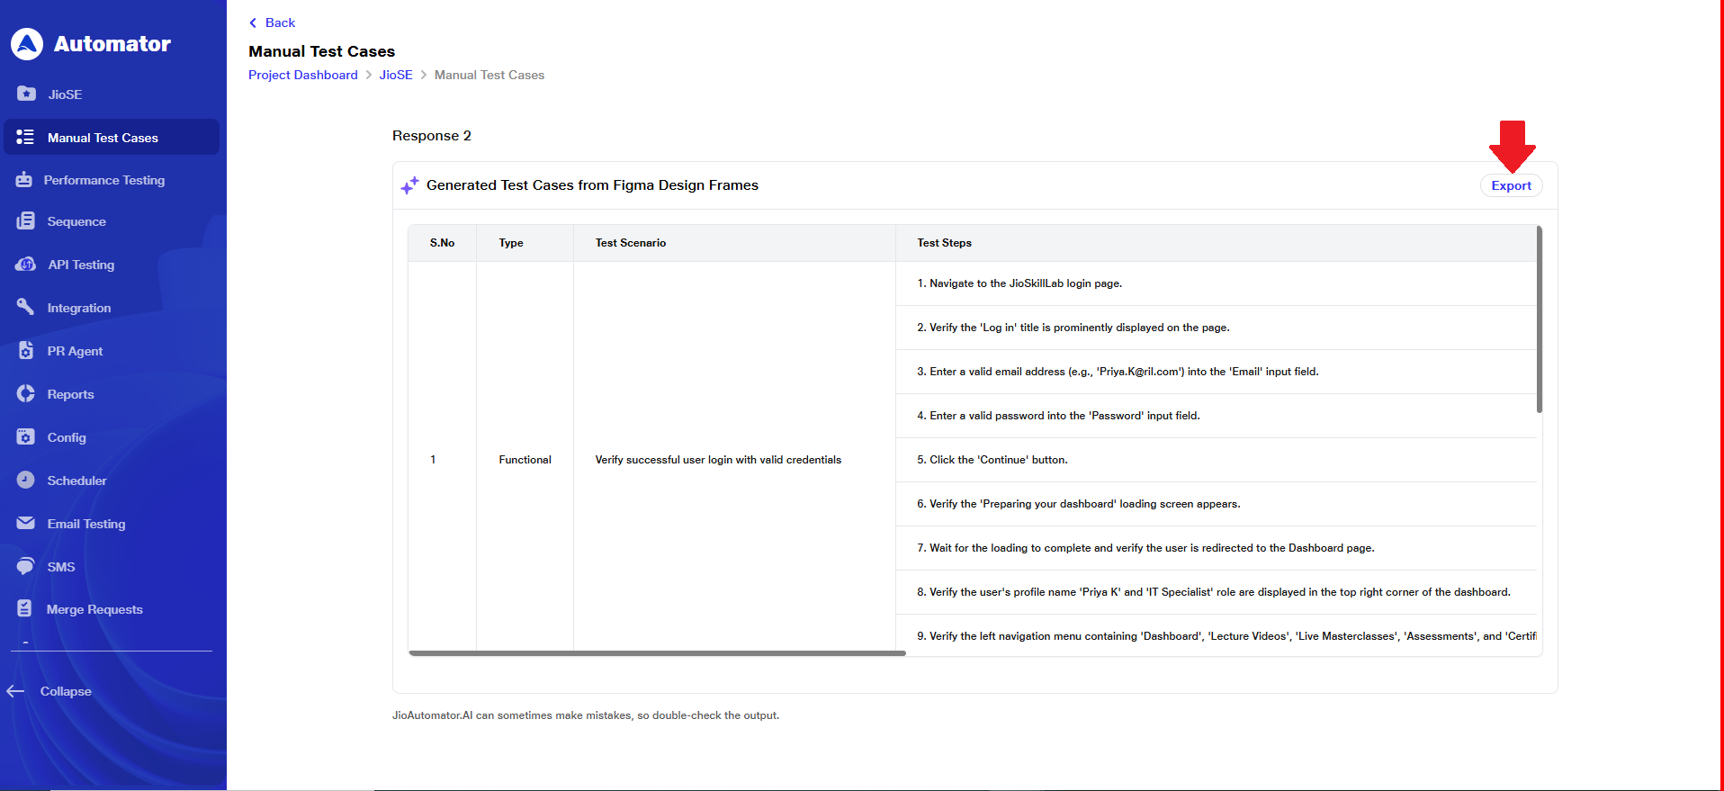Select Manual Test Cases menu item
Image resolution: width=1724 pixels, height=791 pixels.
[x=103, y=138]
